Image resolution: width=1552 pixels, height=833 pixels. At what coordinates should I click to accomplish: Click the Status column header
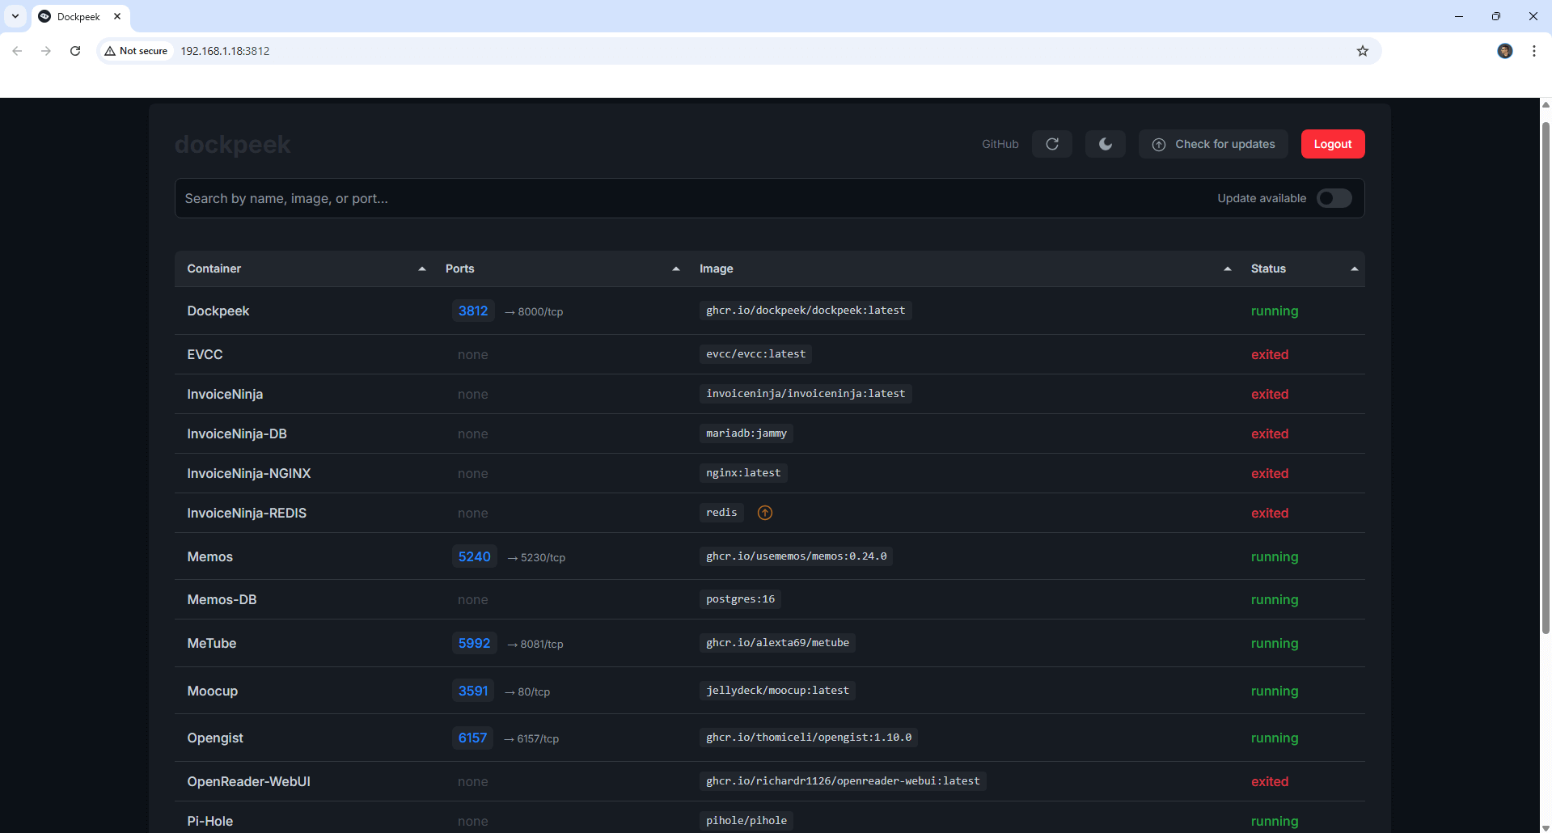tap(1268, 269)
